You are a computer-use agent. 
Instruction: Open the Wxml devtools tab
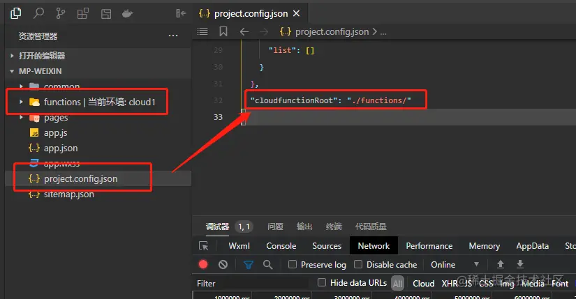239,246
